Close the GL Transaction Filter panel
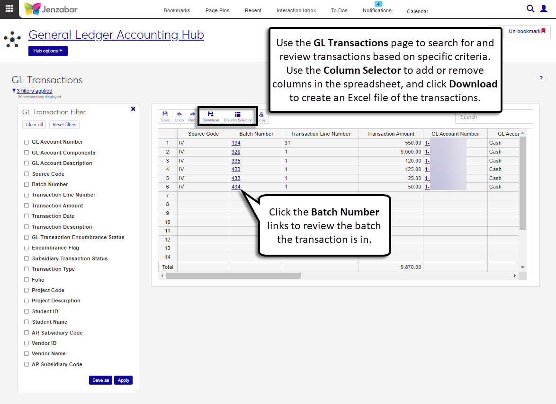The width and height of the screenshot is (556, 404). 133,109
